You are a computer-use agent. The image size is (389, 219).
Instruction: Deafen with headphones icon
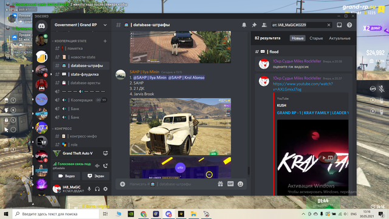coord(97,189)
